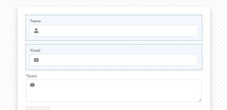Click the dotted border of Email block
Viewport: 227px width, 110px height.
click(x=114, y=45)
